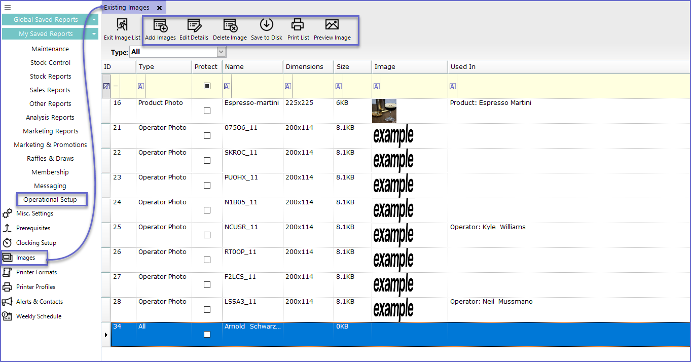Expand the My Saved Reports dropdown

[x=94, y=34]
